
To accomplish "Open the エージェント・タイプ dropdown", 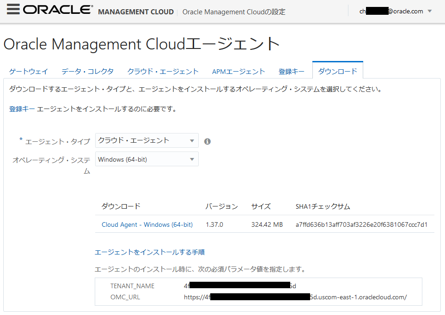I will click(147, 140).
